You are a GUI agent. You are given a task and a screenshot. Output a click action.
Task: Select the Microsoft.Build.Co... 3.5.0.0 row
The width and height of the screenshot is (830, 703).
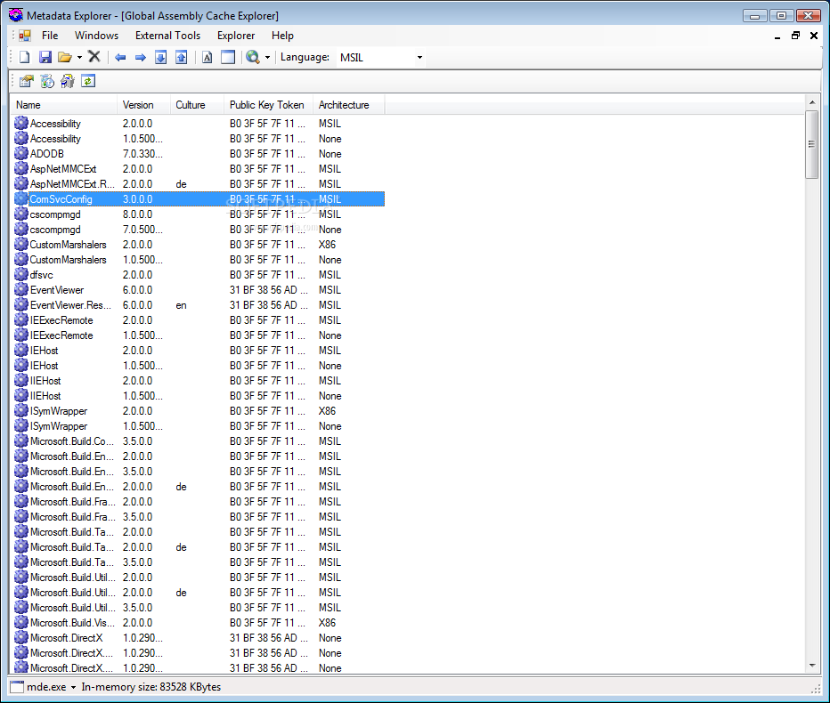[x=198, y=441]
